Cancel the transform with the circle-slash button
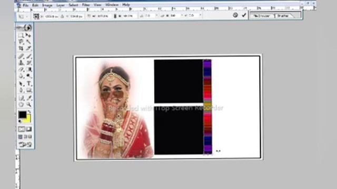337x189 pixels. coord(235,15)
